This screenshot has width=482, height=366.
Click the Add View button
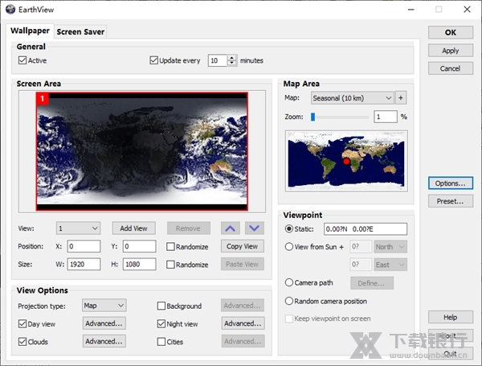[x=133, y=228]
